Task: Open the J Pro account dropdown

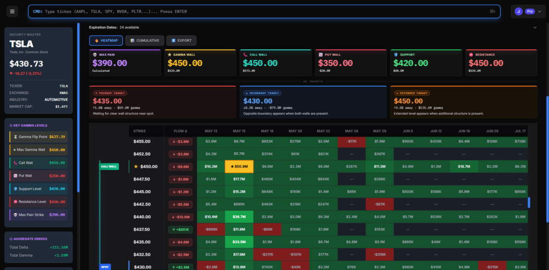Action: (528, 12)
